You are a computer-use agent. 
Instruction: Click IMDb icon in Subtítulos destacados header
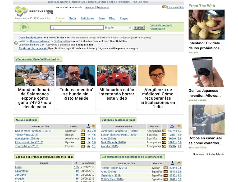(179, 126)
